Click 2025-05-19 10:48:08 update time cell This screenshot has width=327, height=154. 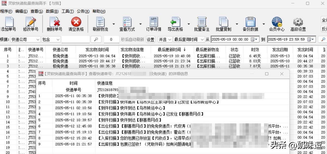tap(172, 56)
